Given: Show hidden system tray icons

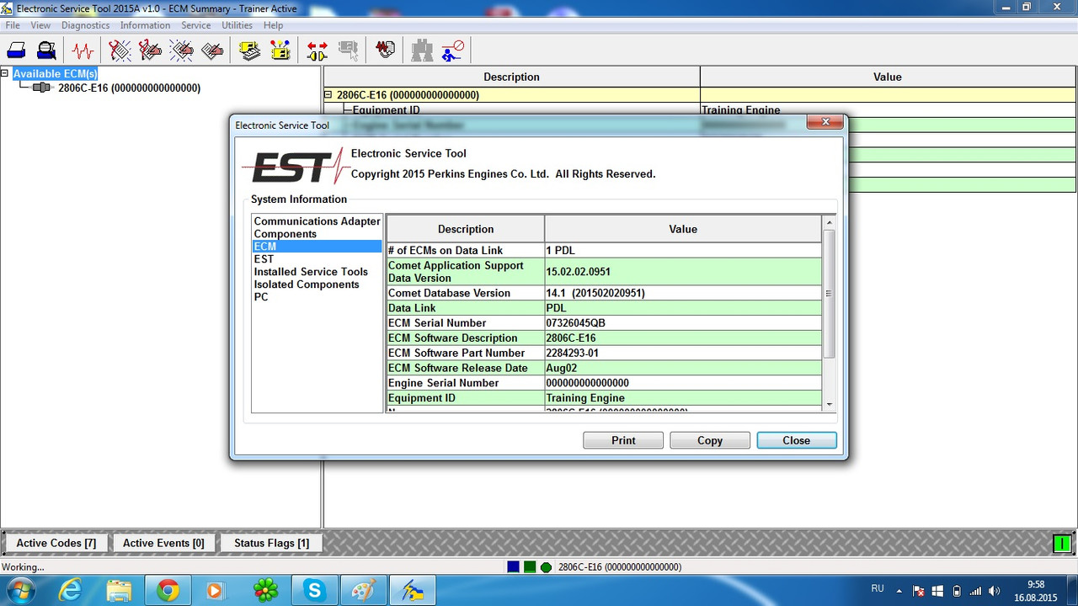Looking at the screenshot, I should tap(899, 591).
